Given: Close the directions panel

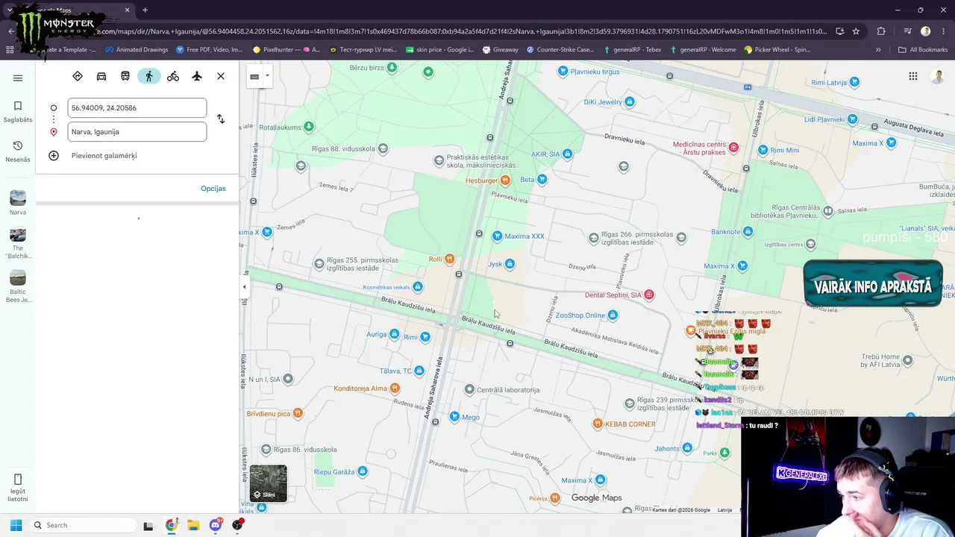Looking at the screenshot, I should tap(221, 76).
